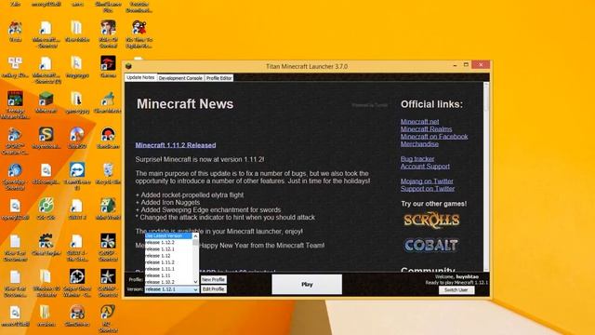Click the Switch User button
The width and height of the screenshot is (595, 335).
tap(456, 290)
